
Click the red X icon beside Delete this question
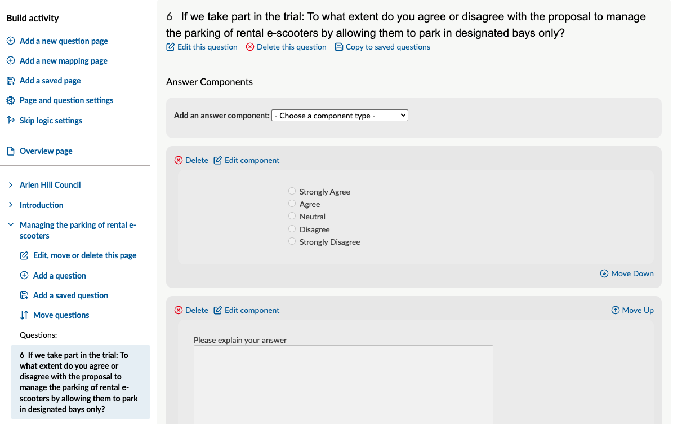[x=250, y=47]
